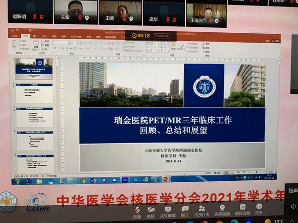Click the 查找 Find button

click(x=207, y=44)
